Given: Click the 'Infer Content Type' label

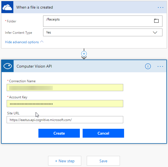Looking at the screenshot, I should point(19,33).
